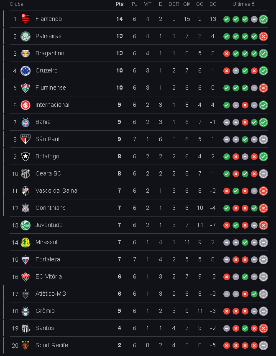Click the São Paulo club crest
This screenshot has height=356, width=276.
(26, 139)
